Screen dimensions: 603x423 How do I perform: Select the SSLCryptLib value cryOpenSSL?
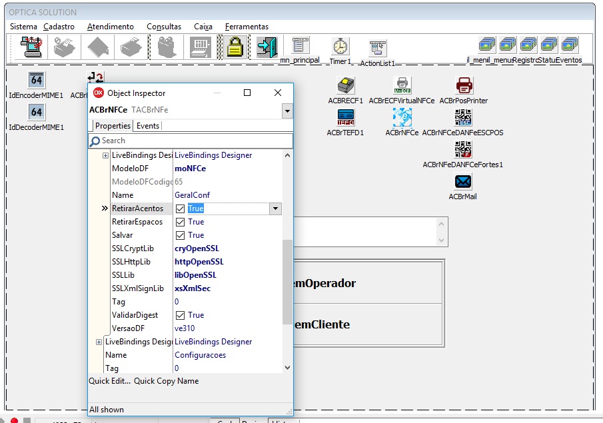click(x=197, y=248)
